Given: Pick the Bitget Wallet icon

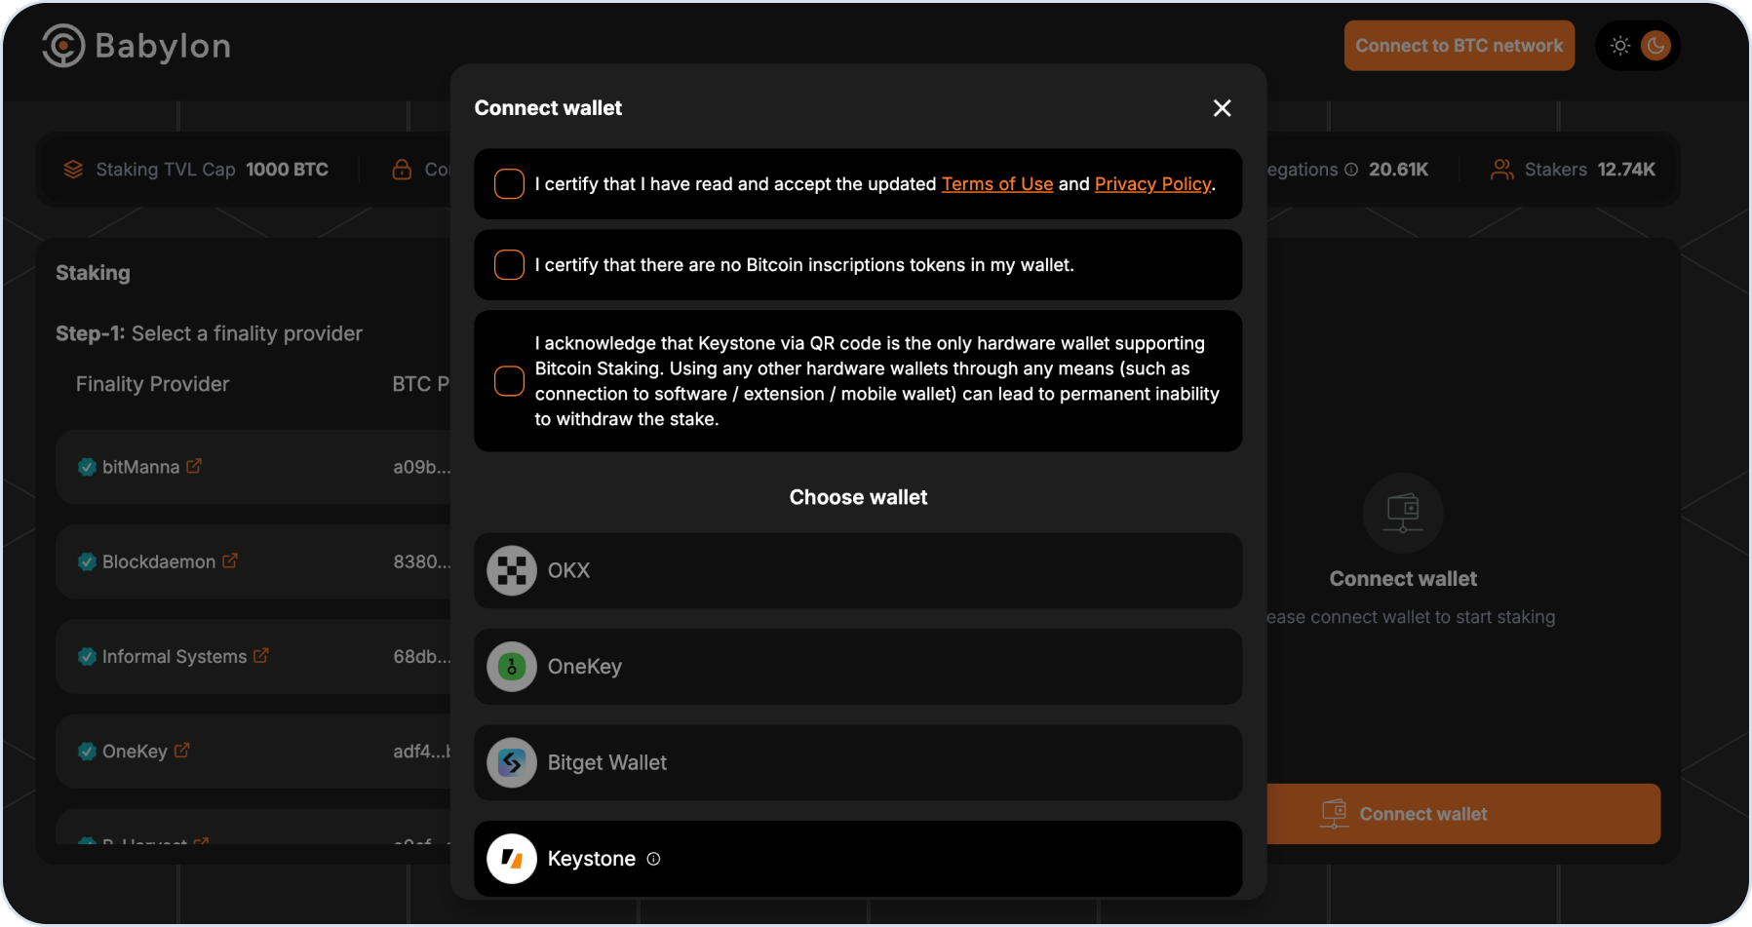Looking at the screenshot, I should (x=512, y=762).
